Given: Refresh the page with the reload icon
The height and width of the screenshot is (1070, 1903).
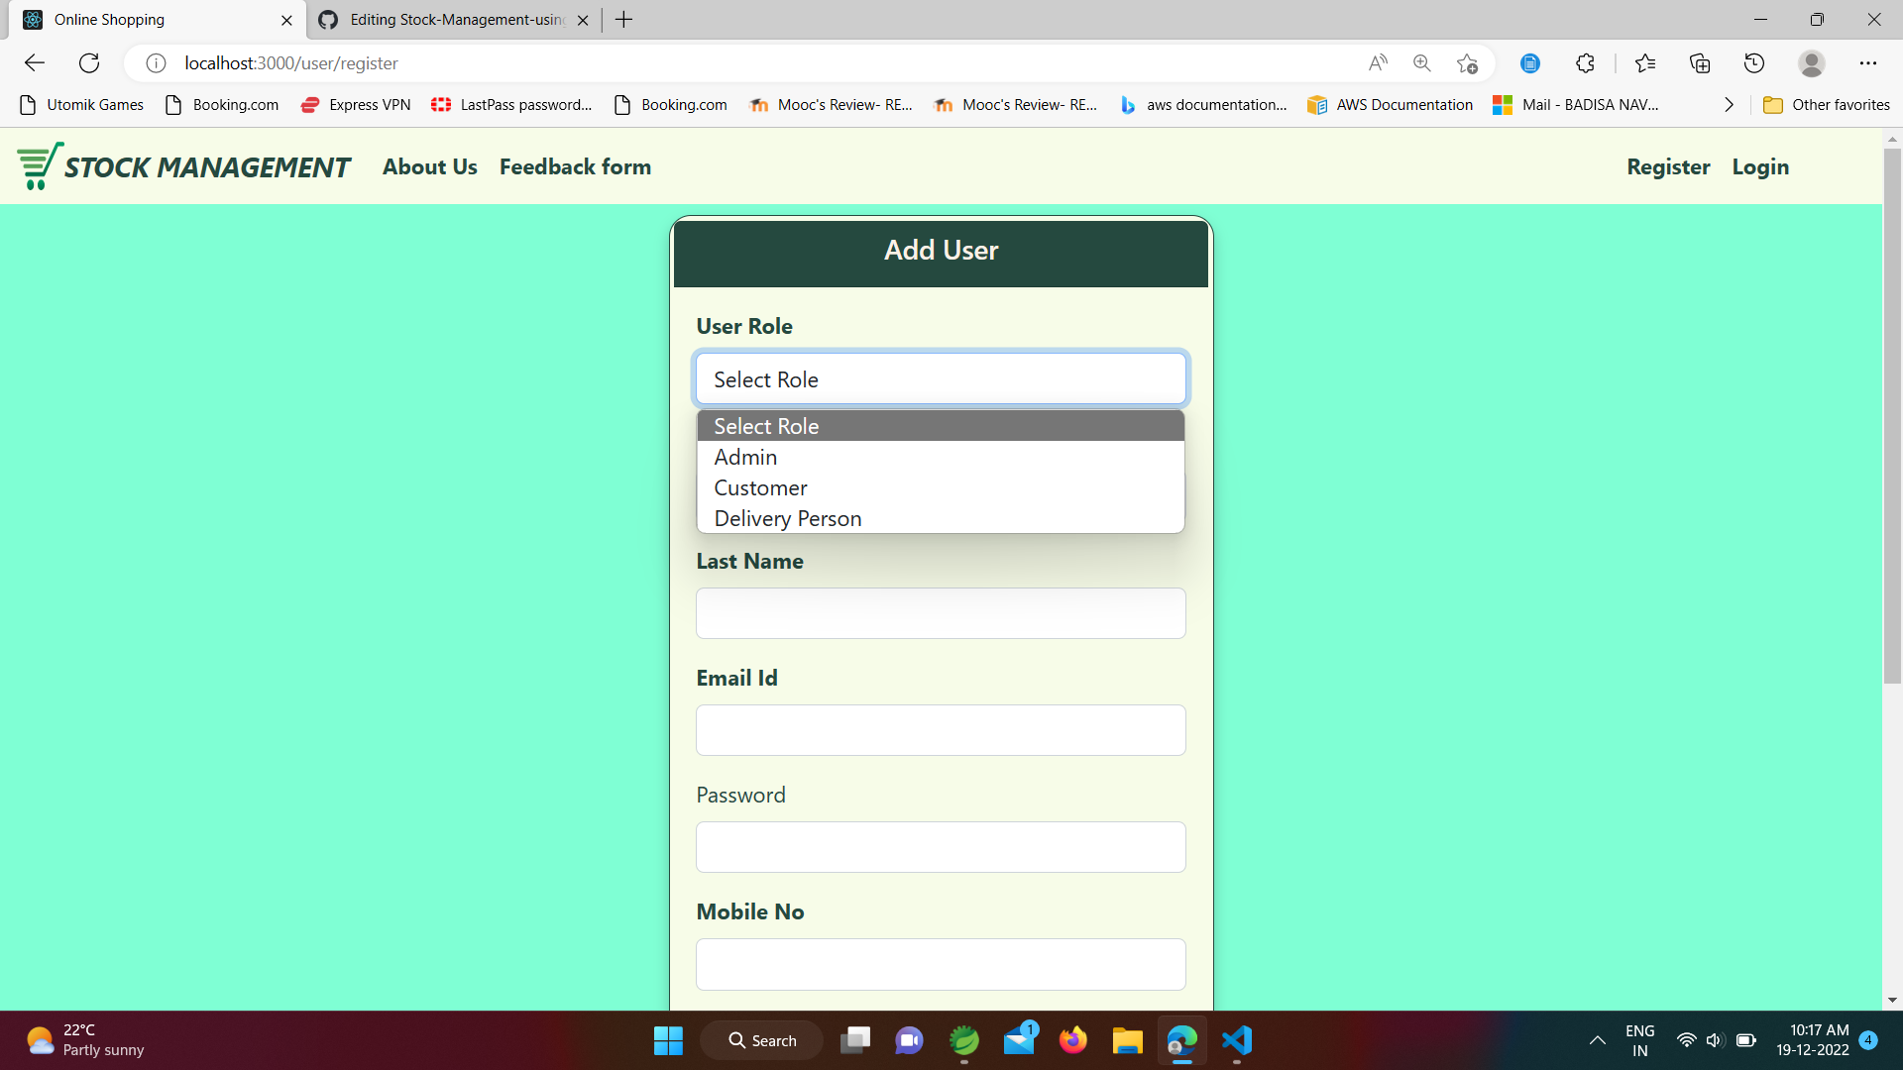Looking at the screenshot, I should 89,63.
